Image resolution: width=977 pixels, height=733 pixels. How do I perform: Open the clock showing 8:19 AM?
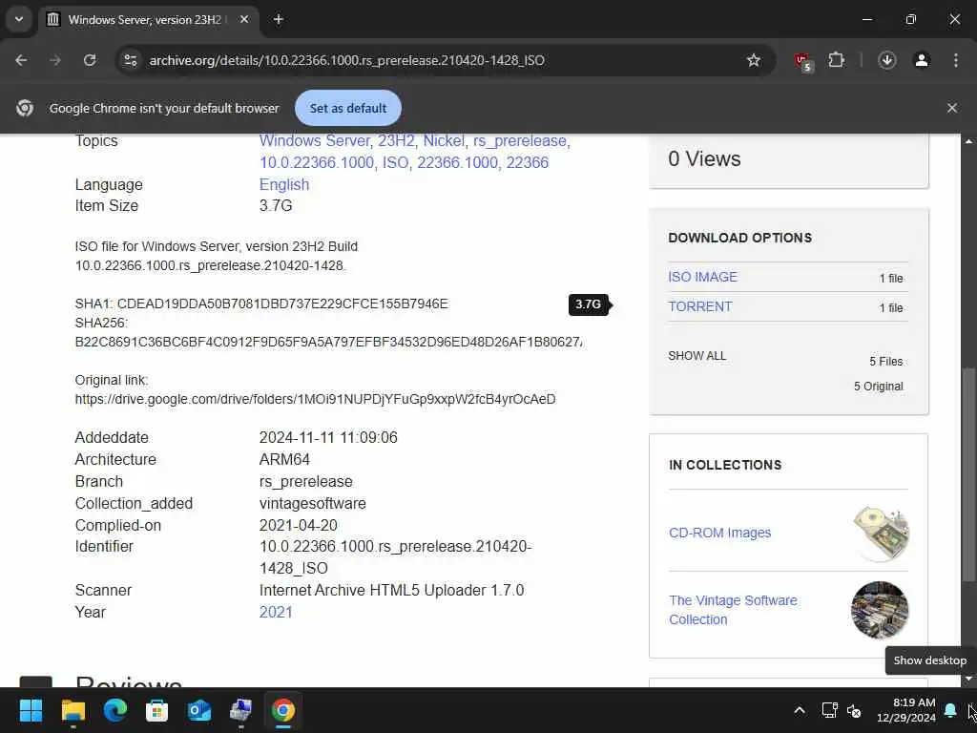click(906, 710)
